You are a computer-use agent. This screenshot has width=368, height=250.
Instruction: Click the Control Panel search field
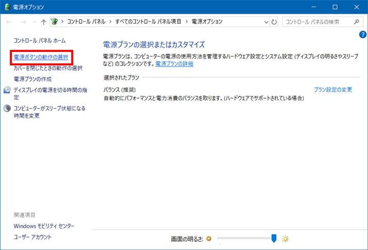point(317,22)
